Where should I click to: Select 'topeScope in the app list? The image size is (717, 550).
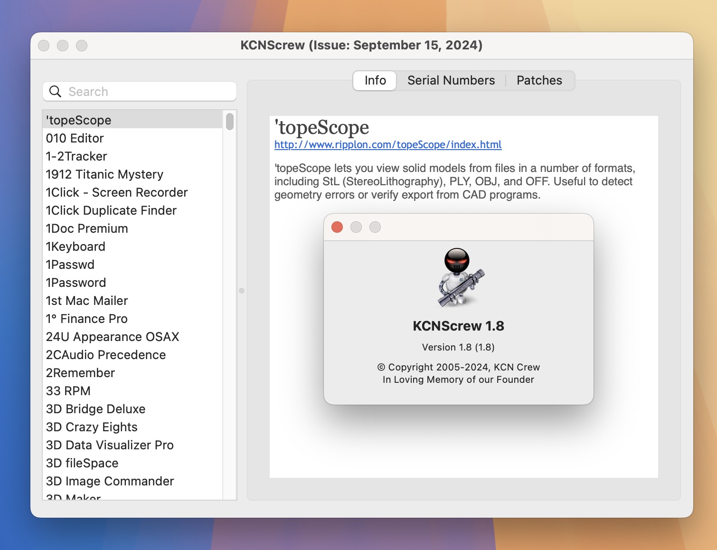pos(132,120)
